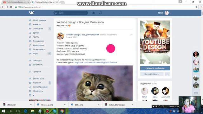Viewport: 203px width, 114px height.
Task: Go to Моя Страница in sidebar
Action: pos(39,20)
